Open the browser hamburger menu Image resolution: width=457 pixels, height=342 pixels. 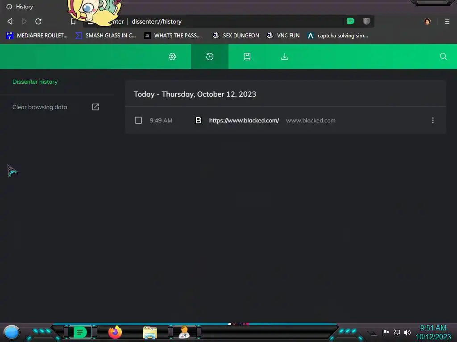point(447,21)
